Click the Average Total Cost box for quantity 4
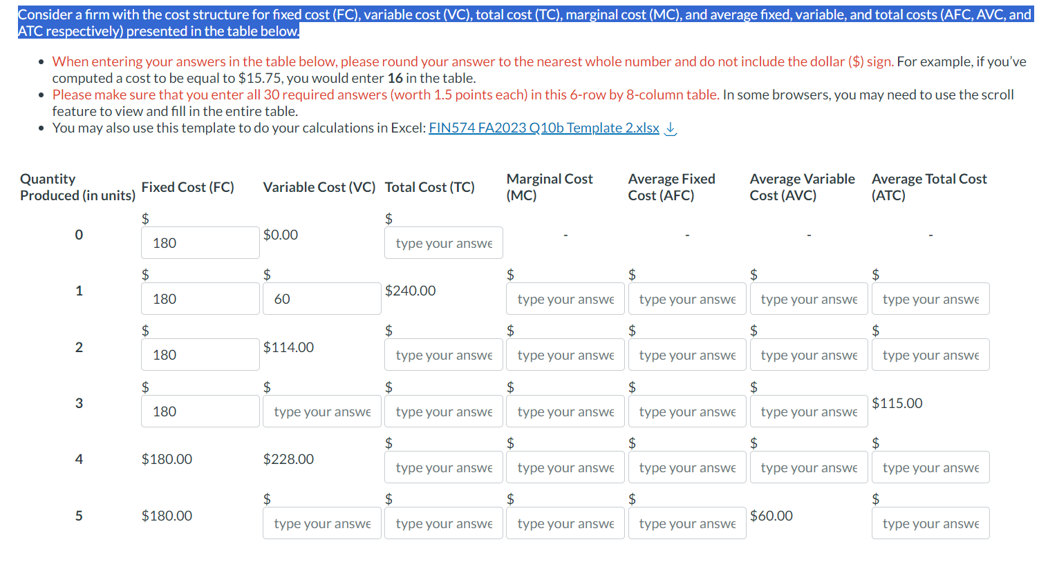The height and width of the screenshot is (562, 1048). pos(930,467)
